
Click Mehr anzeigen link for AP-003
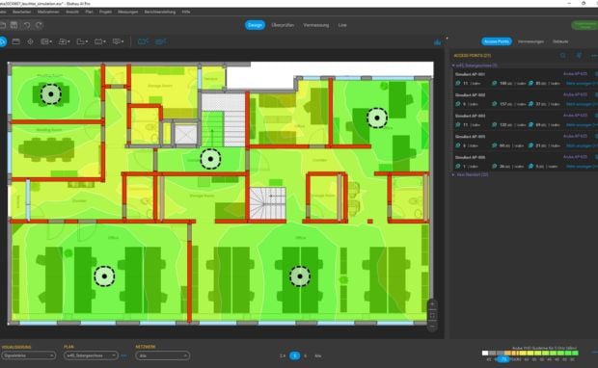[x=582, y=125]
